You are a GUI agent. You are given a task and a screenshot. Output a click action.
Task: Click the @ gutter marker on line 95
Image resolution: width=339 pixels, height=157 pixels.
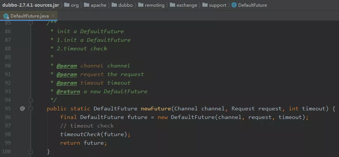(22, 109)
